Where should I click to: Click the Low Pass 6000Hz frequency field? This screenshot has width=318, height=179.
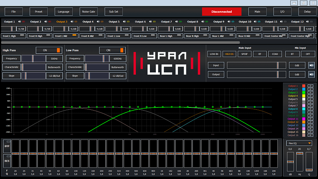(x=118, y=58)
